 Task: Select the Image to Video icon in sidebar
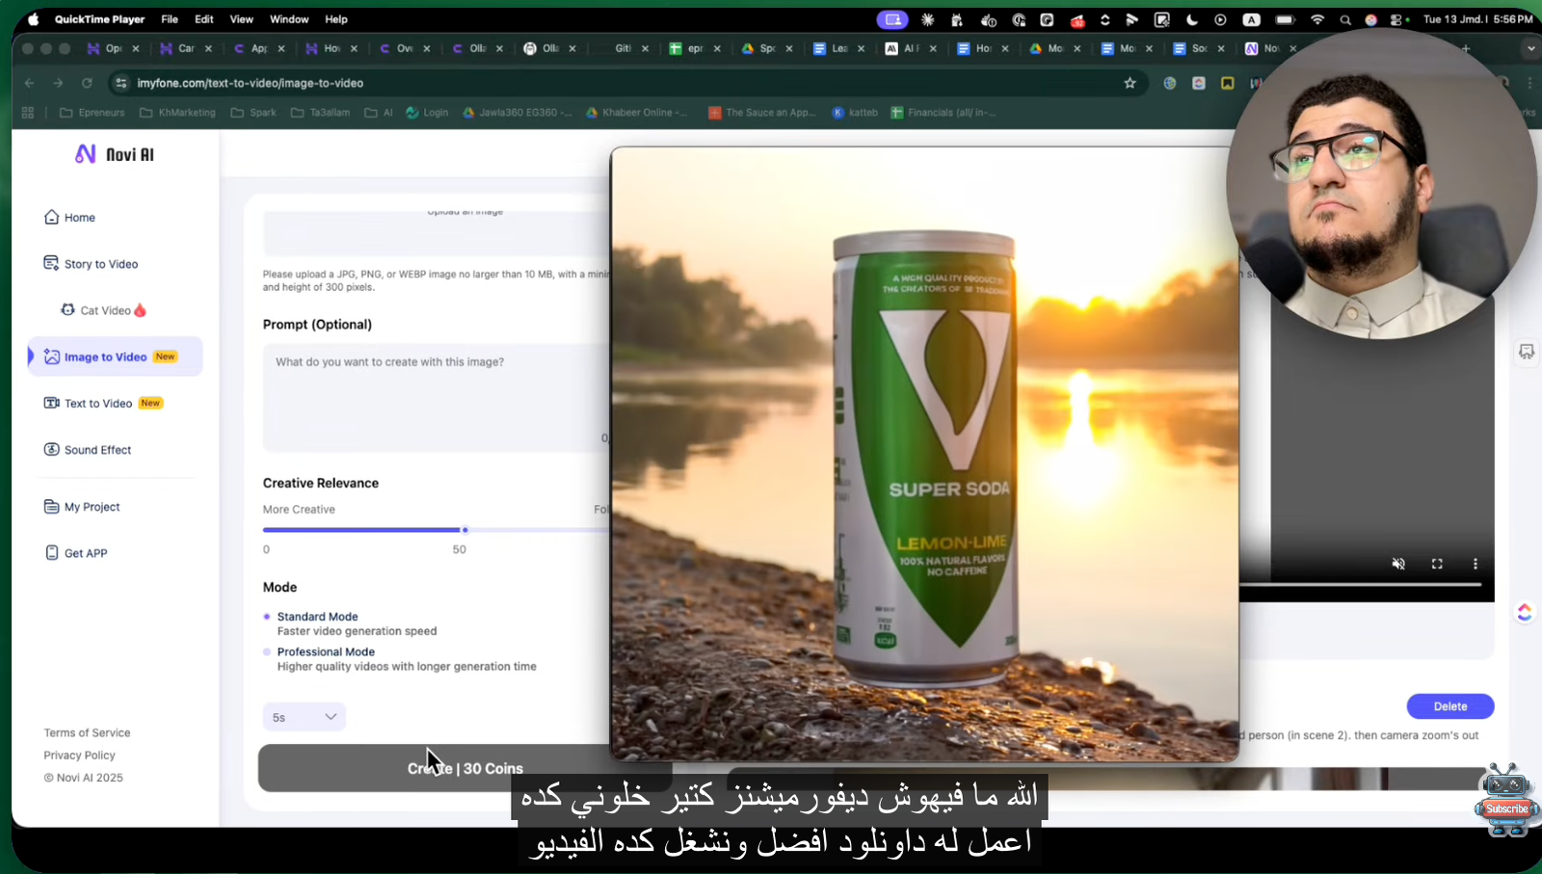(53, 356)
